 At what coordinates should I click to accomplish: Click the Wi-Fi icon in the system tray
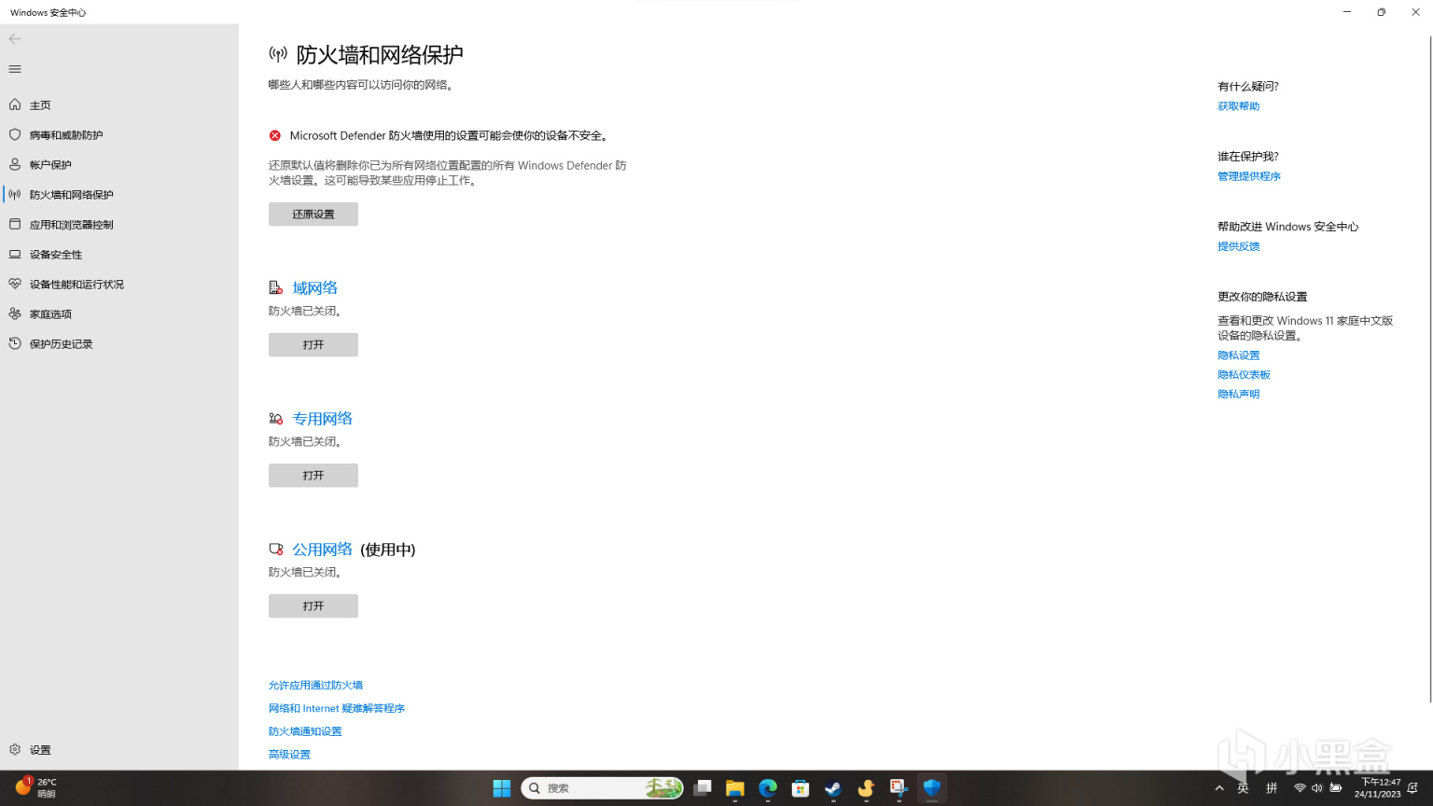click(1300, 788)
